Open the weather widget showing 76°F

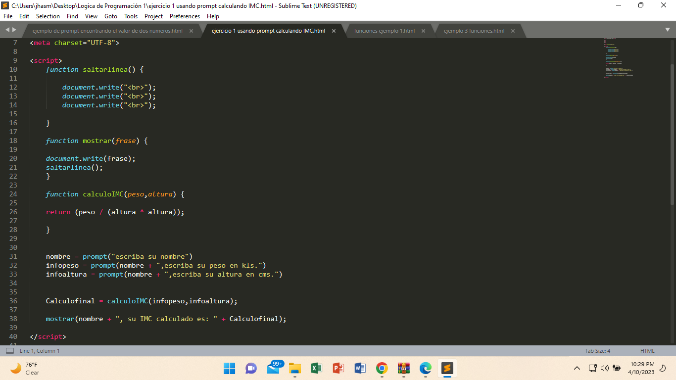pos(25,368)
